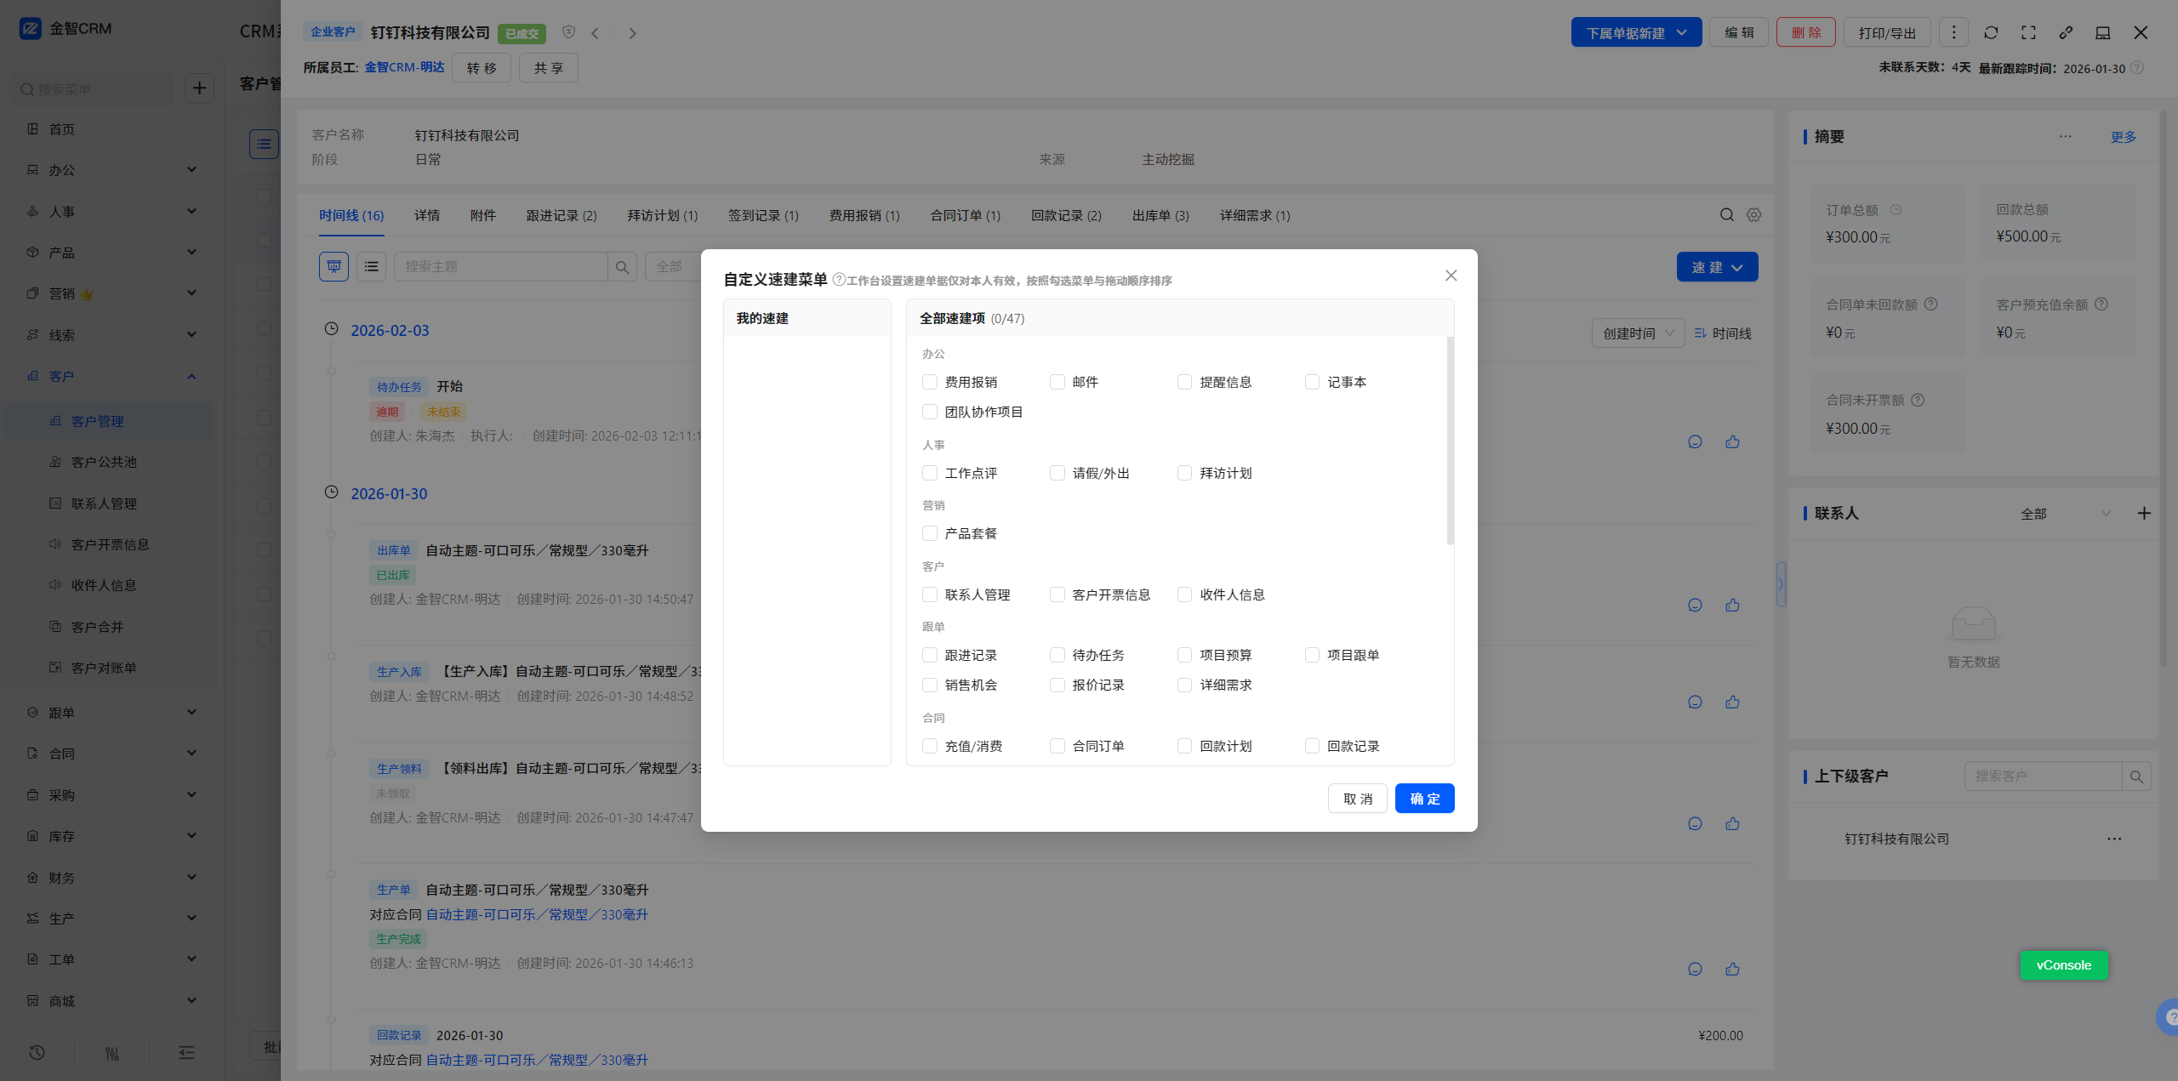Open the 下属单据新建 dropdown
The width and height of the screenshot is (2178, 1081).
1635,32
